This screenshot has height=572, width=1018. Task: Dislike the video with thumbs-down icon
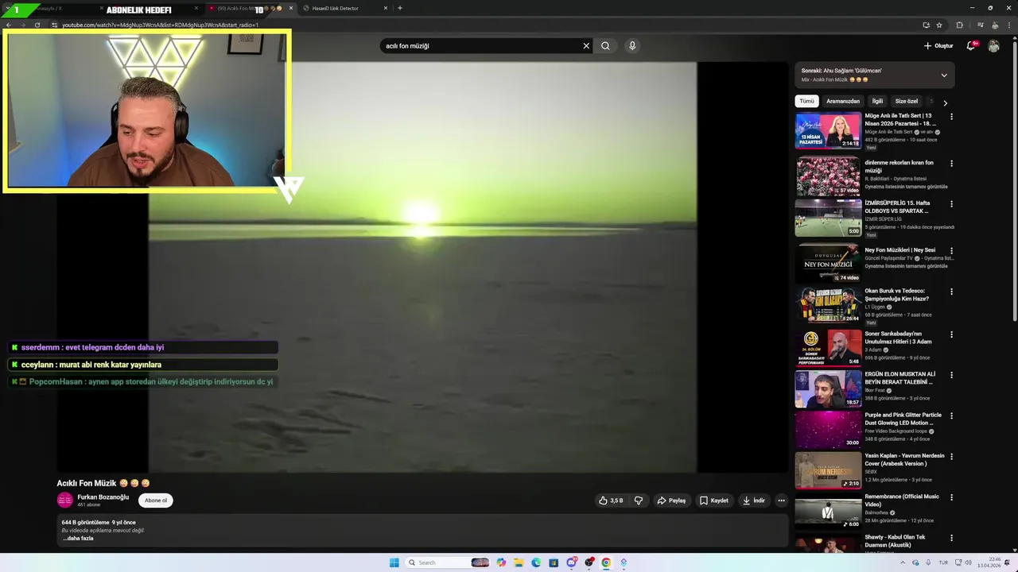tap(638, 500)
